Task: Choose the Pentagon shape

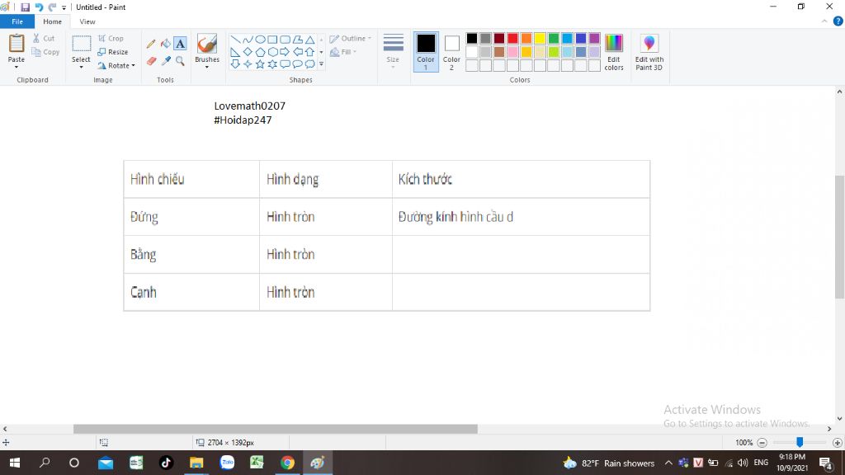Action: coord(260,52)
